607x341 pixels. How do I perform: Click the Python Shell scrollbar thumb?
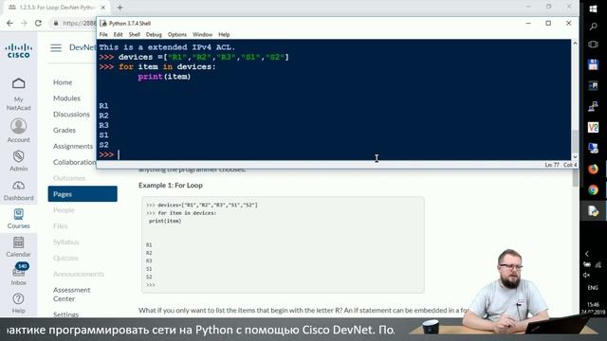(x=575, y=141)
